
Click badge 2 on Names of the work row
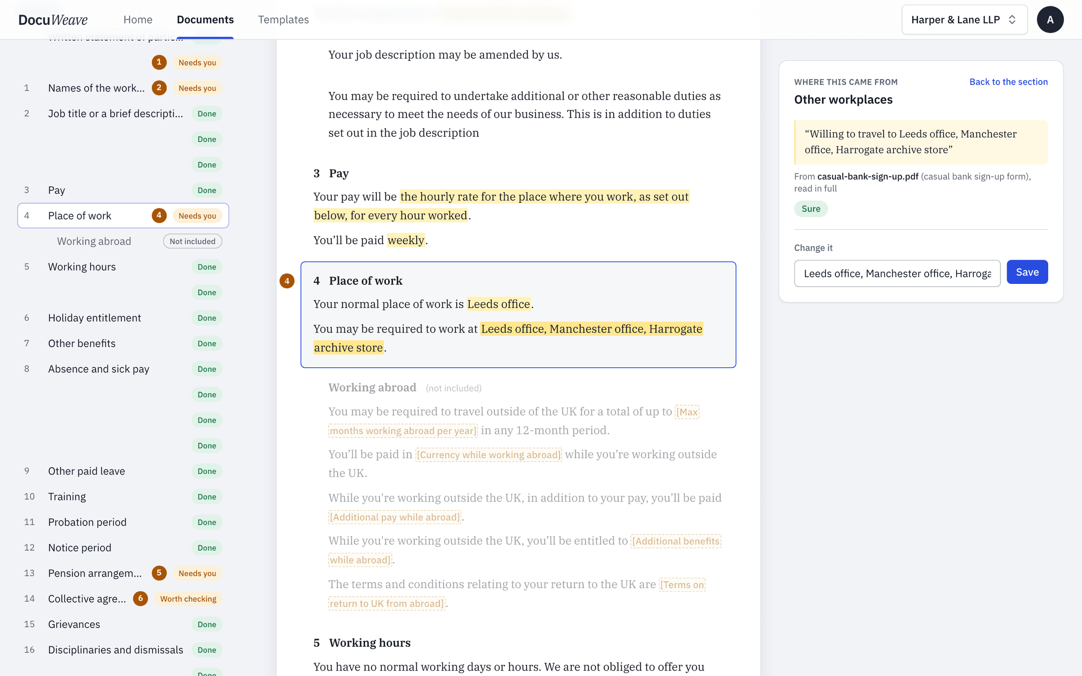[159, 88]
